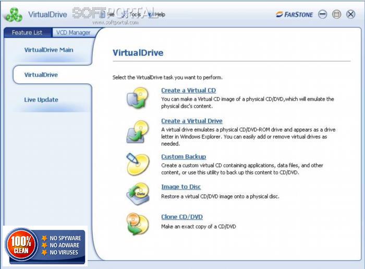This screenshot has height=269, width=365.
Task: Open the Create a Virtual Drive link
Action: pos(192,121)
